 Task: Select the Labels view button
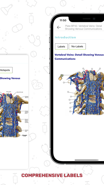point(61,47)
